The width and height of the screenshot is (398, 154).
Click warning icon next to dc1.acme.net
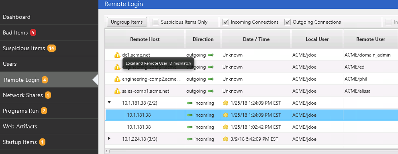117,55
